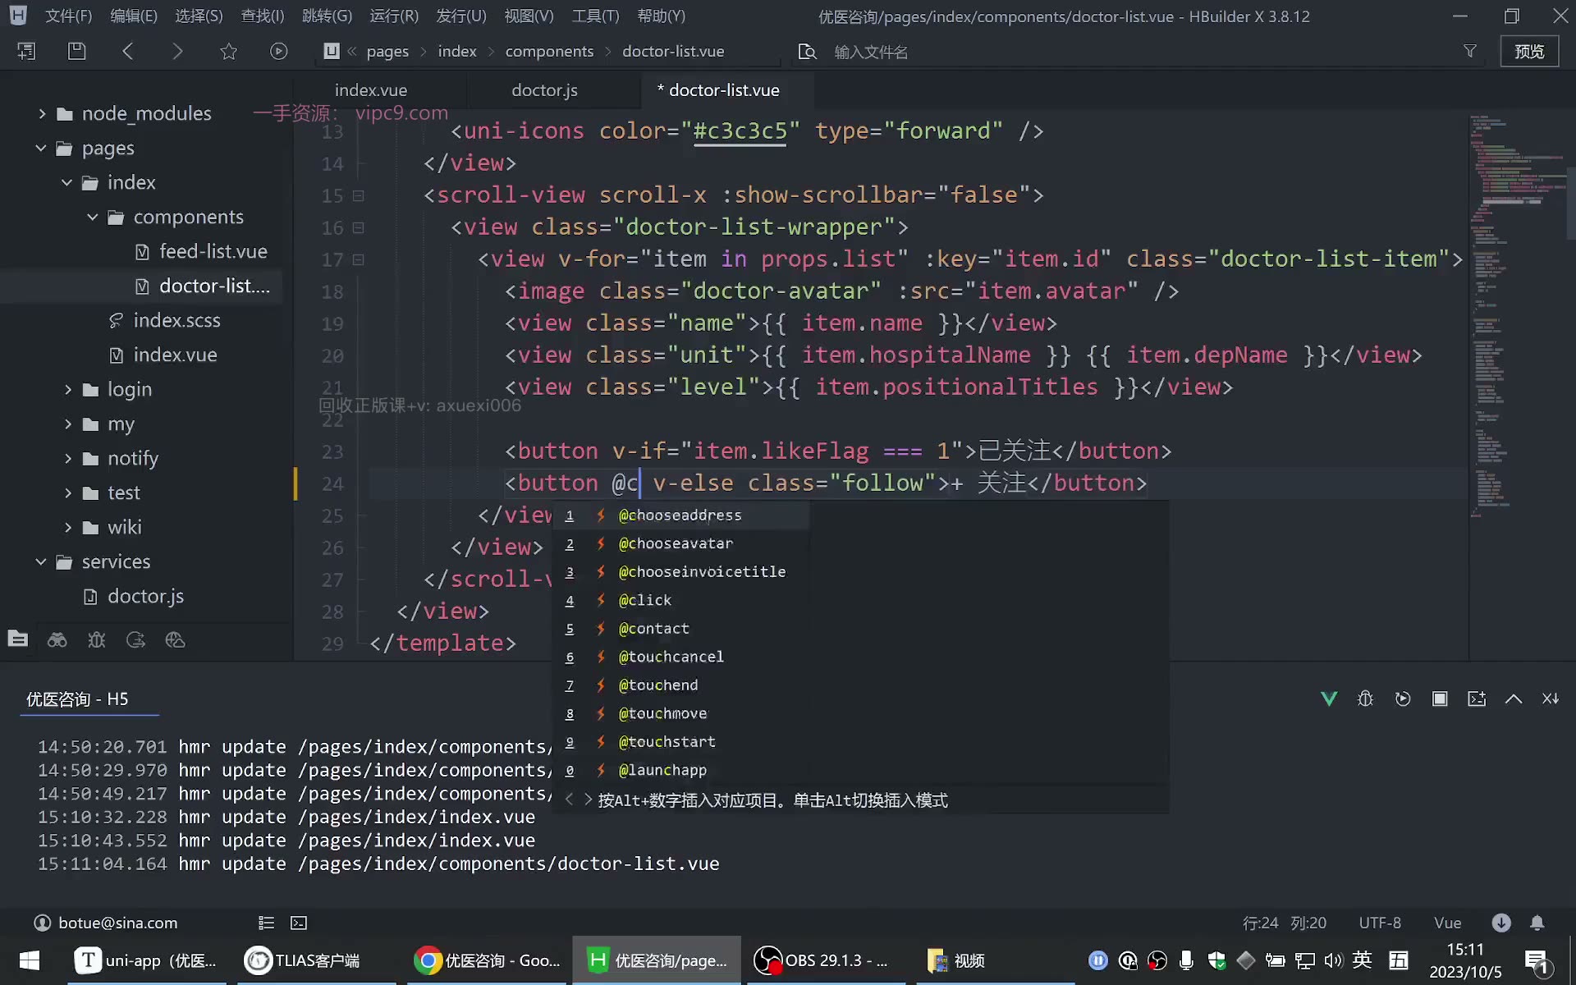Open the 文件(F) menu

coord(68,16)
